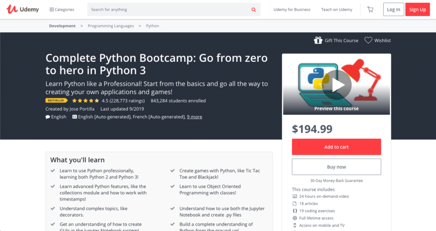
Task: Click the Buy now button
Action: click(x=337, y=167)
